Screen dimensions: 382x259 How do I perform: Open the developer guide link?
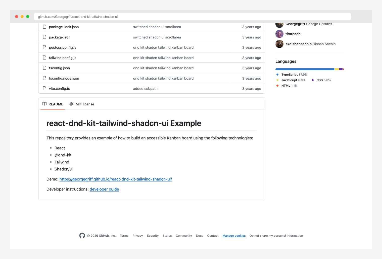click(x=104, y=189)
